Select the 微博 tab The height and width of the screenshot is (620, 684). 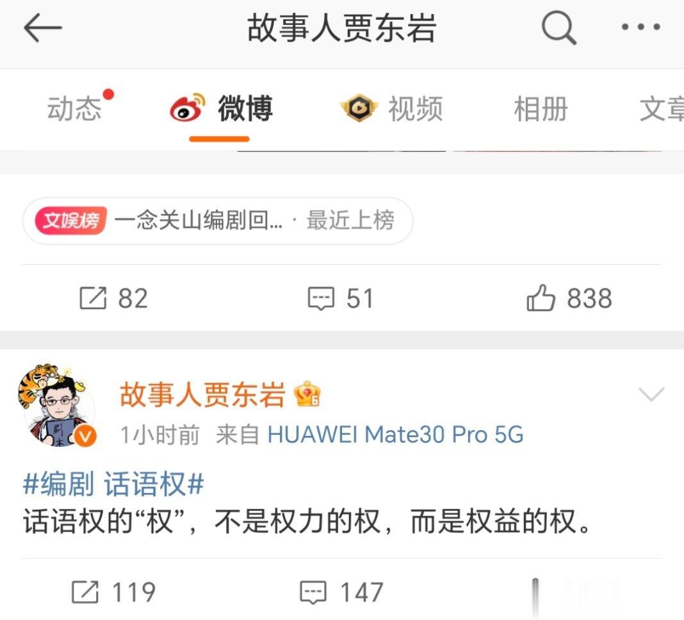(x=245, y=108)
